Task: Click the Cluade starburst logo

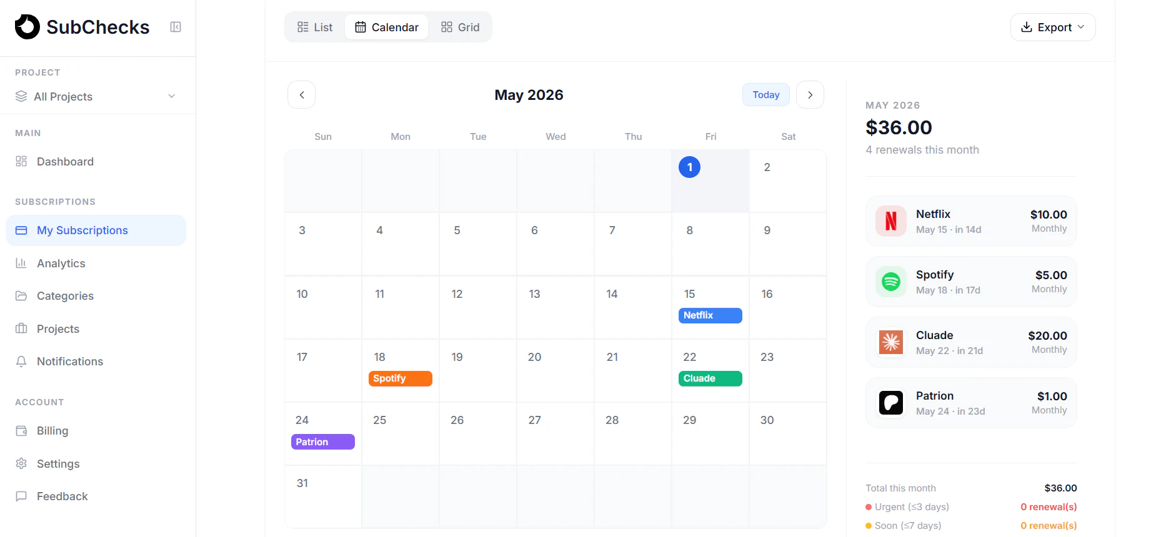Action: point(891,342)
